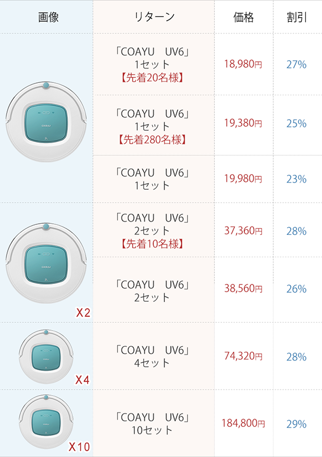
Task: Select the COAYU UV6 10セット return
Action: [x=152, y=424]
